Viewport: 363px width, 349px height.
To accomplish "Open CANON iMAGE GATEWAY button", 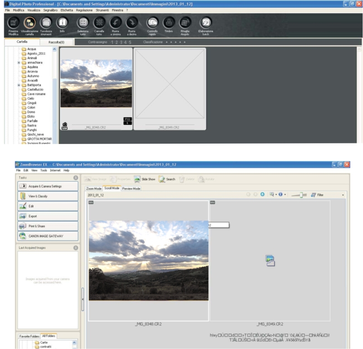I will tap(48, 236).
